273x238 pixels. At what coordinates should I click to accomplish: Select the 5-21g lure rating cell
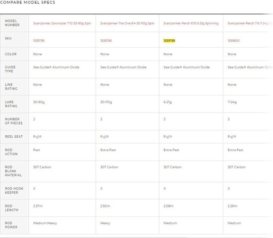tap(168, 102)
